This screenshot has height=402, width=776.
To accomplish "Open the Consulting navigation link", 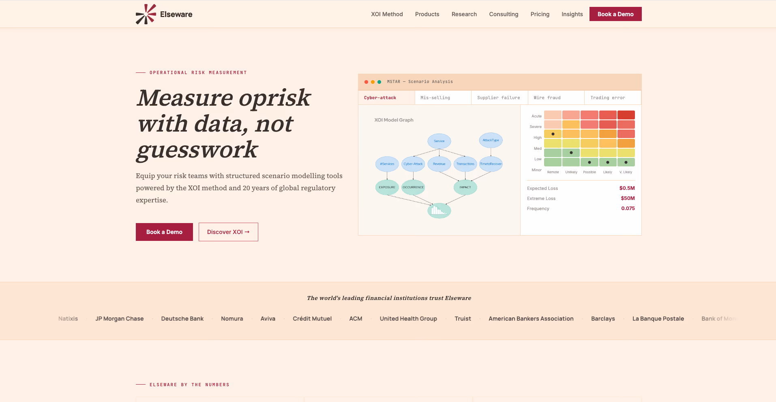I will coord(504,14).
